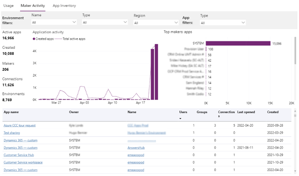The height and width of the screenshot is (176, 299).
Task: Click the Created apps legend marker
Action: [34, 39]
